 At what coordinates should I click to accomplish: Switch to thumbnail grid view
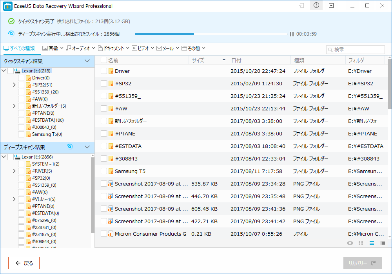[361, 243]
